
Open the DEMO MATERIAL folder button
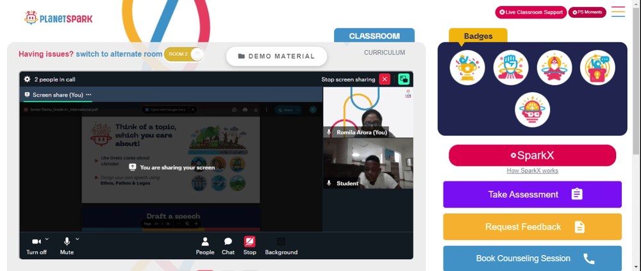pos(277,56)
